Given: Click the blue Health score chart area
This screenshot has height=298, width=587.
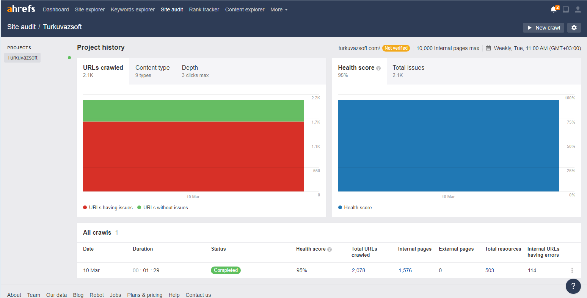Looking at the screenshot, I should 449,146.
